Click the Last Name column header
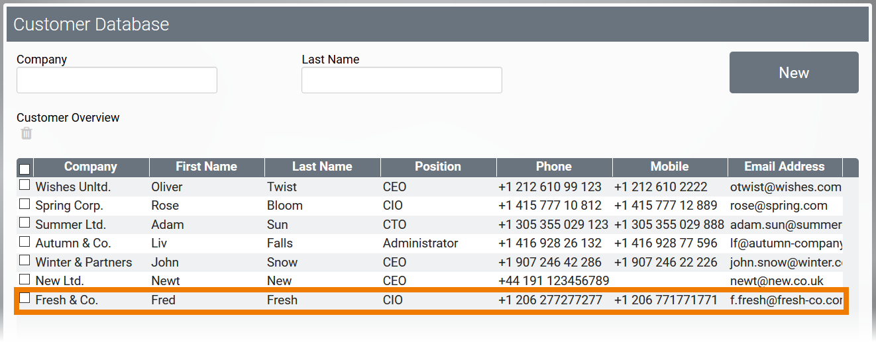The image size is (876, 342). click(322, 167)
